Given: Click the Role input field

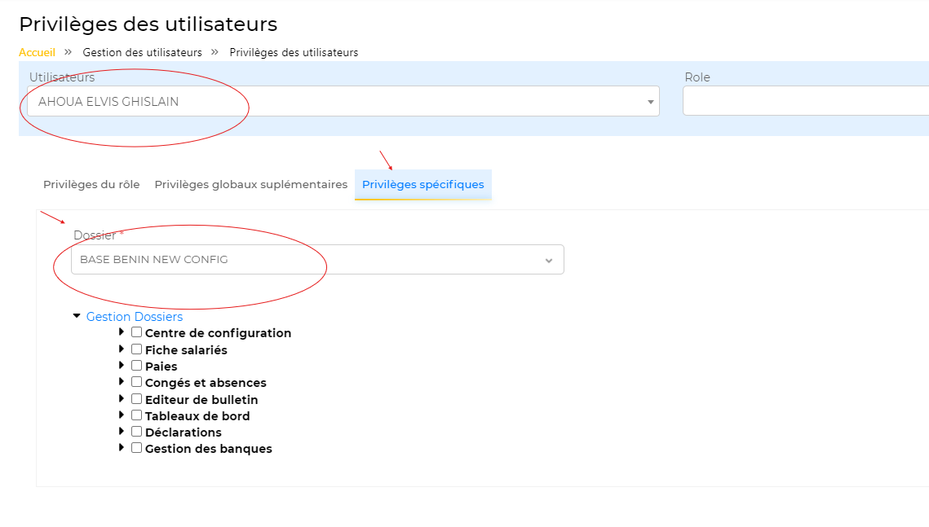Looking at the screenshot, I should (x=804, y=102).
